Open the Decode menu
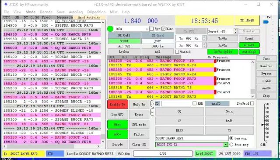The height and width of the screenshot is (160, 280). point(46,12)
